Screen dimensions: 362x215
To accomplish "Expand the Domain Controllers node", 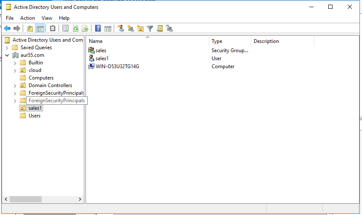I will click(15, 86).
